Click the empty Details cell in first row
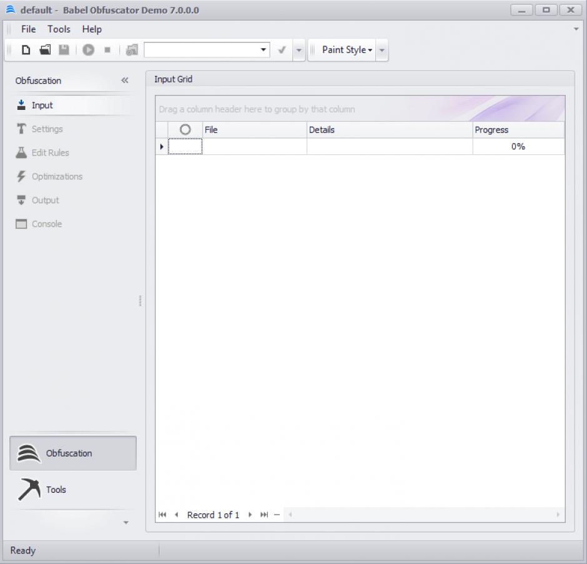The image size is (587, 564). (389, 146)
